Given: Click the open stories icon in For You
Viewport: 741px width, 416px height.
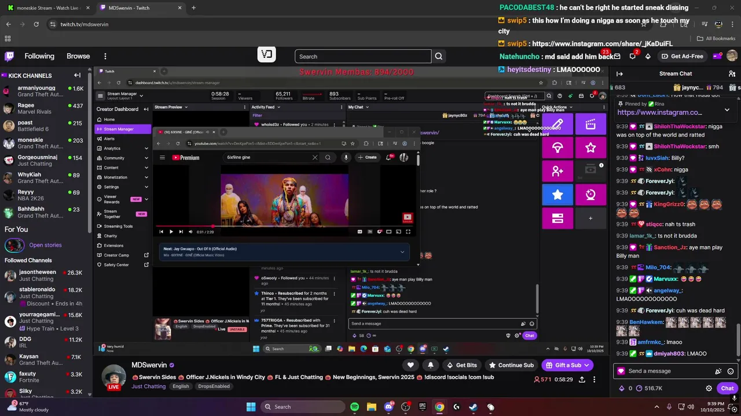Looking at the screenshot, I should pyautogui.click(x=14, y=245).
